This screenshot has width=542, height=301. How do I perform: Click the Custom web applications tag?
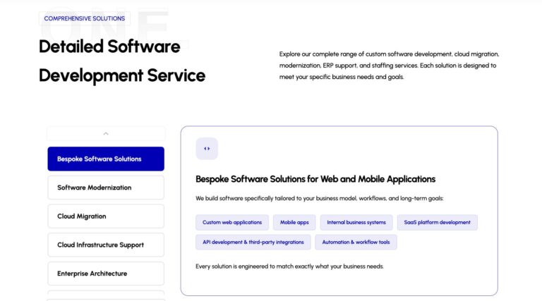point(232,222)
